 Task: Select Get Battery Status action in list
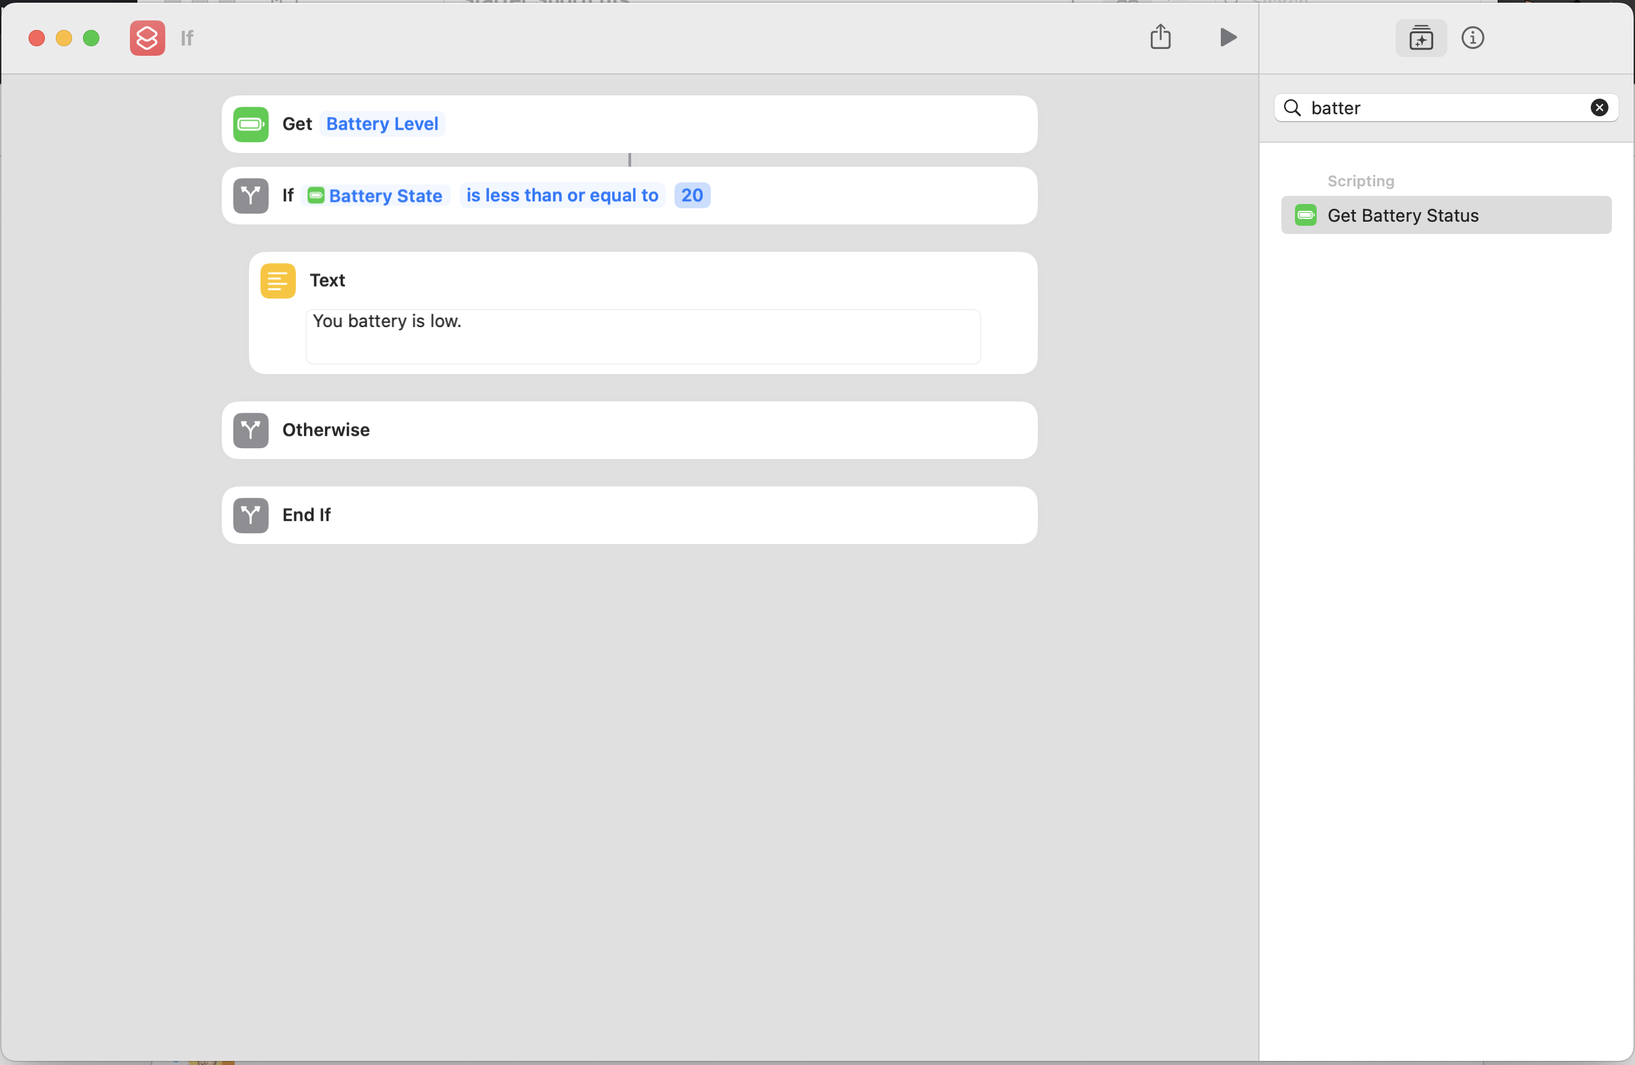[1445, 216]
